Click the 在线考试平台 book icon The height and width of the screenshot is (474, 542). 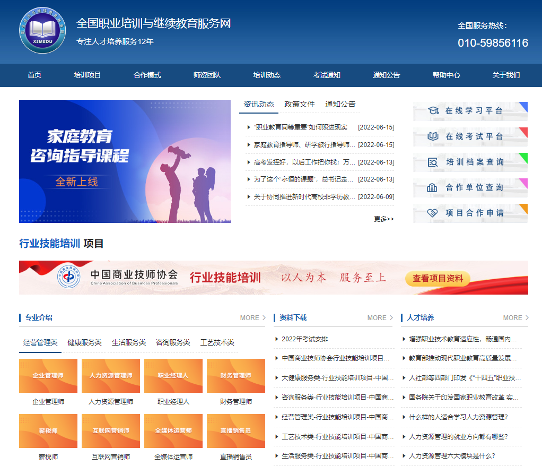[433, 136]
